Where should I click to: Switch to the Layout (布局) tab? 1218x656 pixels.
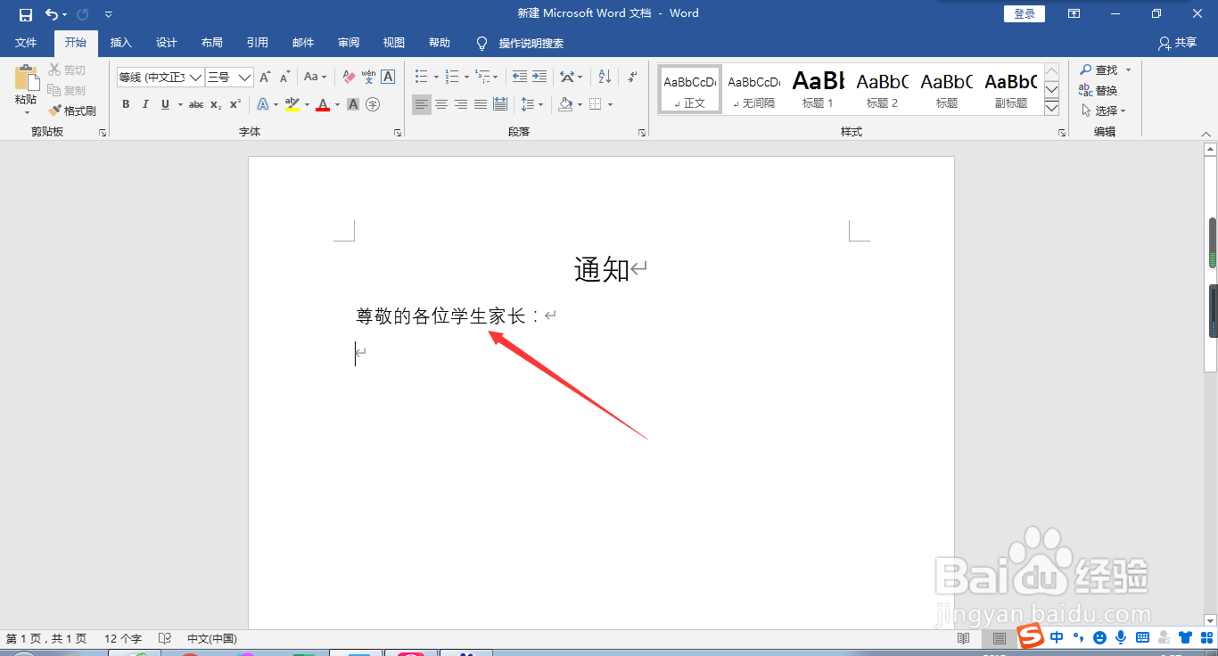tap(212, 43)
